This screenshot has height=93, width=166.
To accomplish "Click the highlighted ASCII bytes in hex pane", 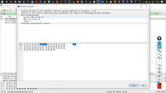I will click(74, 44).
